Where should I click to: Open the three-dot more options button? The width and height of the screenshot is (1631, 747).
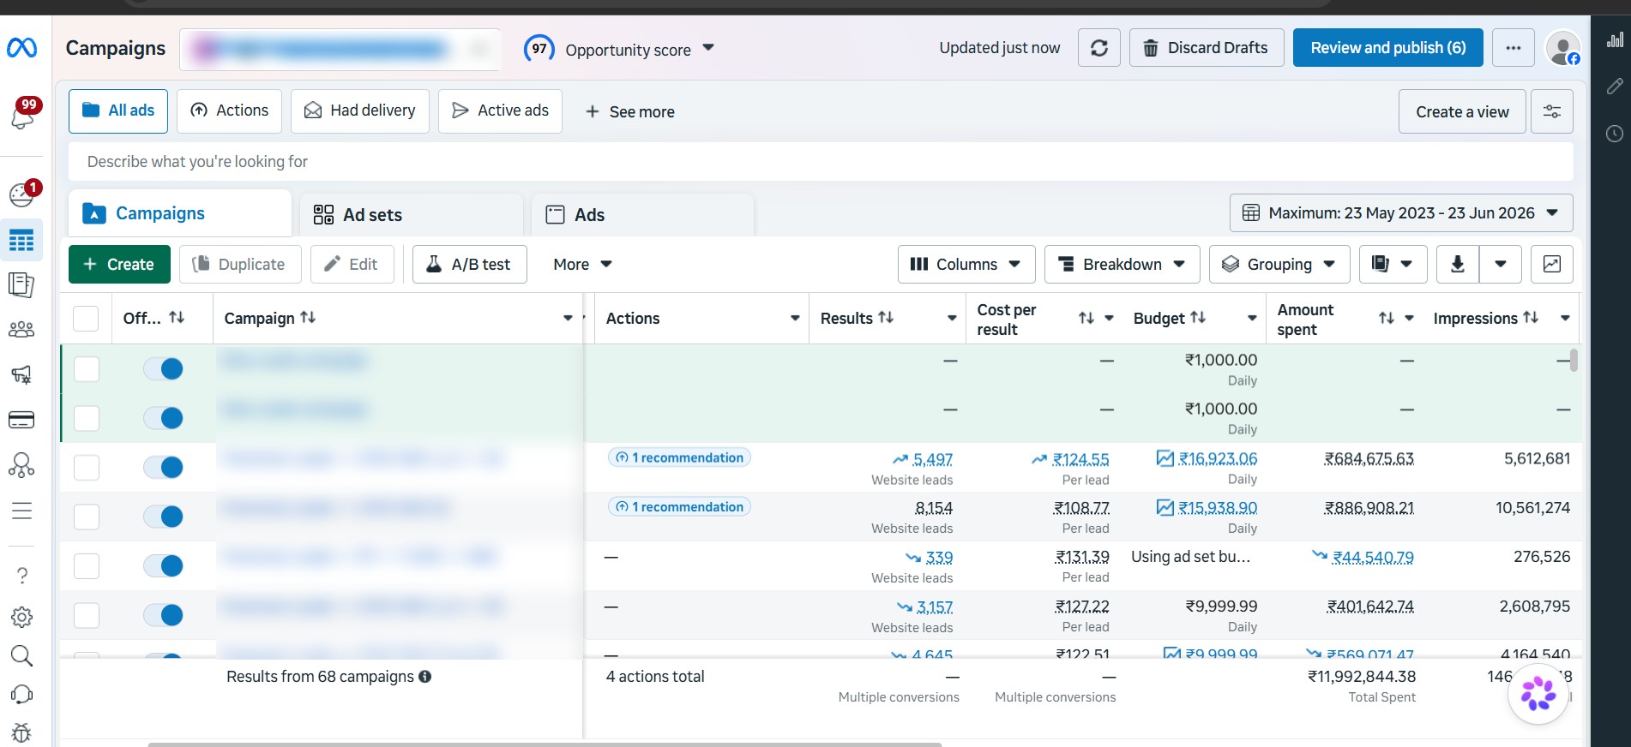point(1514,48)
